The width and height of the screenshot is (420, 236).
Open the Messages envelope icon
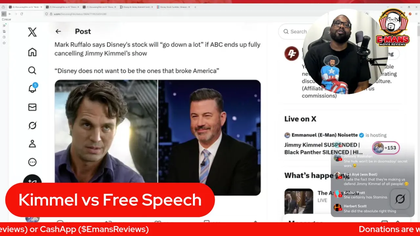coord(32,107)
